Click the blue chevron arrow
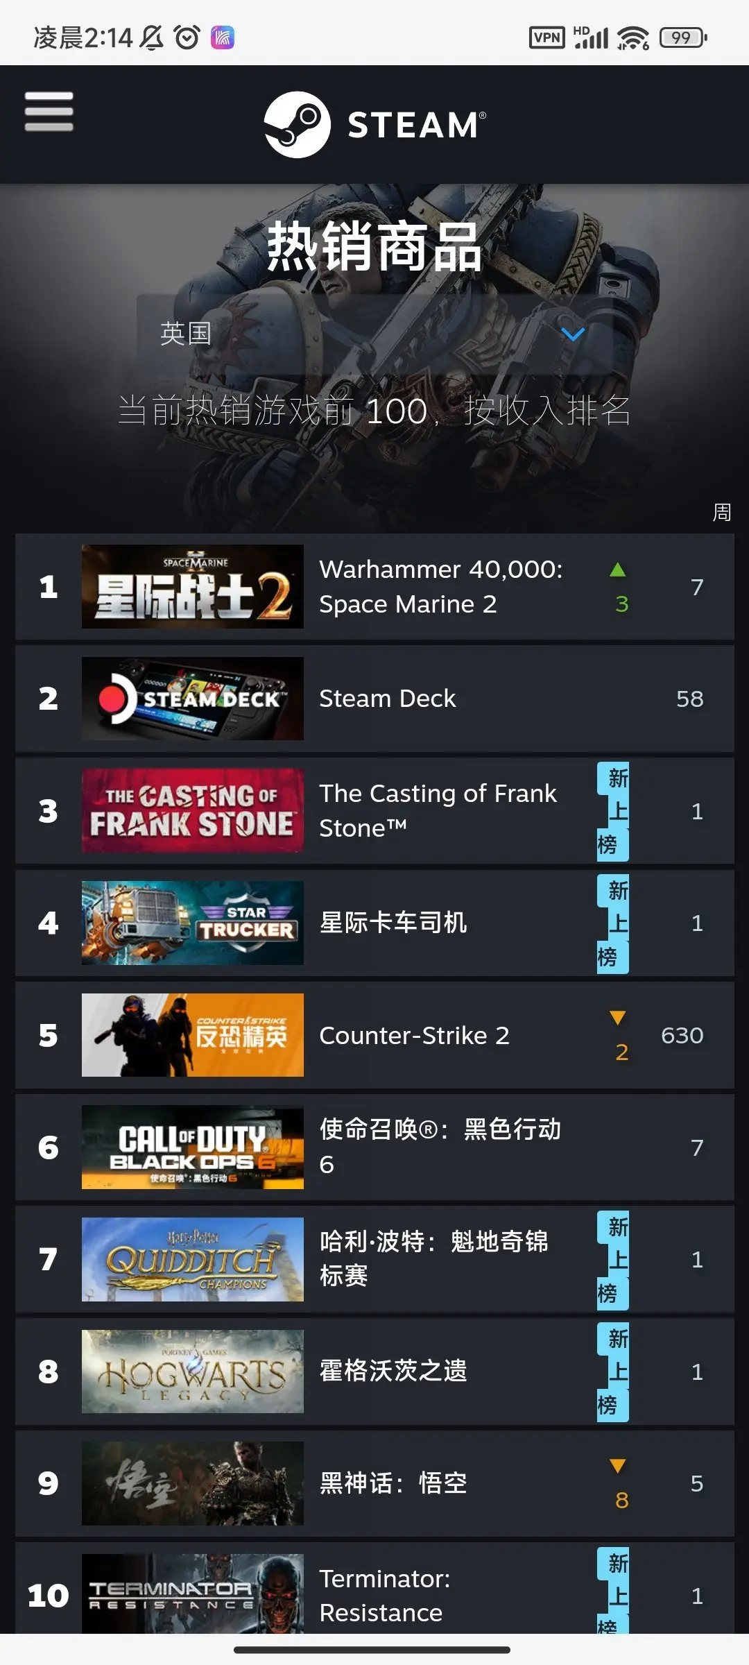This screenshot has height=1665, width=749. tap(572, 334)
